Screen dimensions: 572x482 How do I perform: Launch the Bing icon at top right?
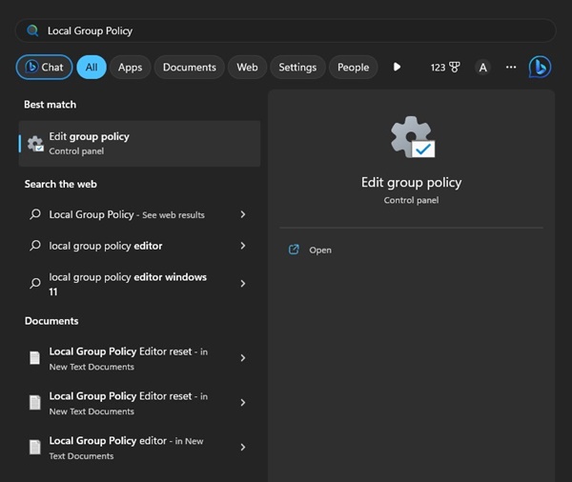pyautogui.click(x=540, y=67)
